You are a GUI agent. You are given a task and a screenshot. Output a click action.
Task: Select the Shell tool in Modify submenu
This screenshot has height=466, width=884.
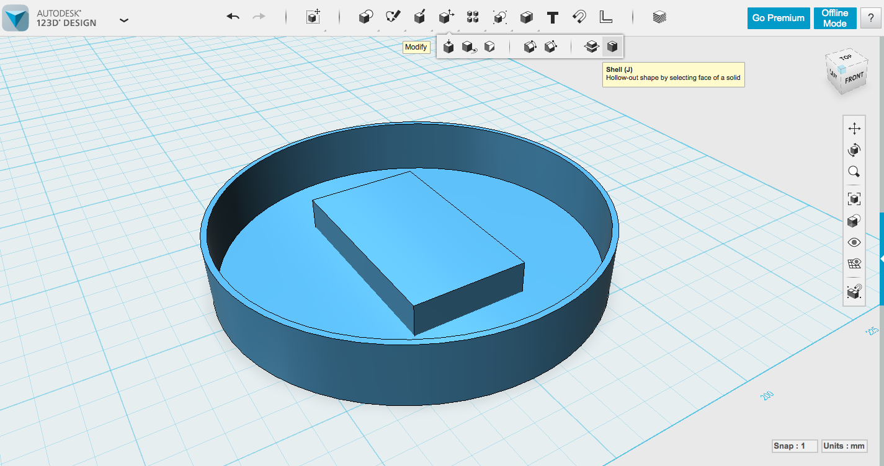point(612,46)
